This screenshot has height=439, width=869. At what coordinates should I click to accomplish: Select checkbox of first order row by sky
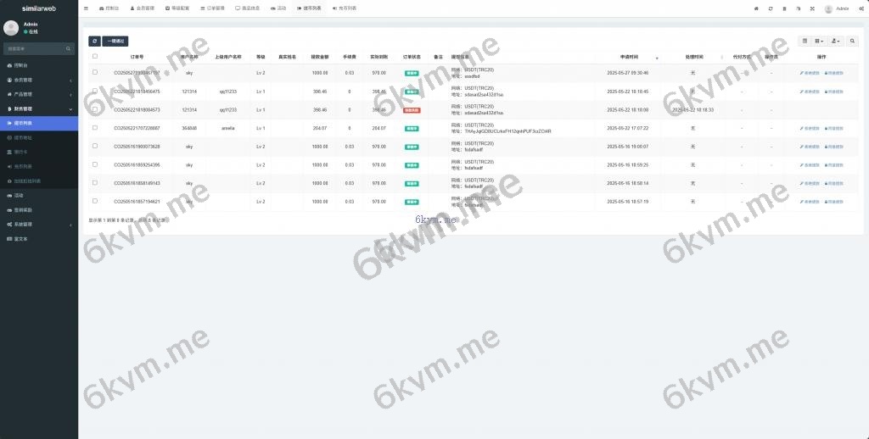[95, 72]
